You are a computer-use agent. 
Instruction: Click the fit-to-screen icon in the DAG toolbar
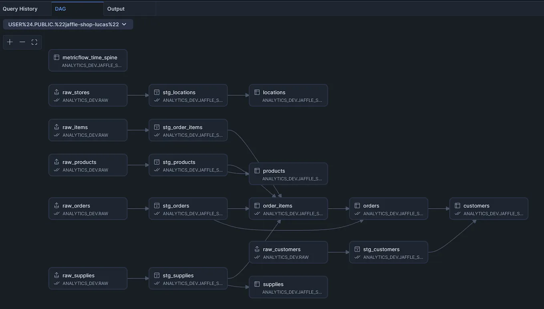click(x=34, y=42)
